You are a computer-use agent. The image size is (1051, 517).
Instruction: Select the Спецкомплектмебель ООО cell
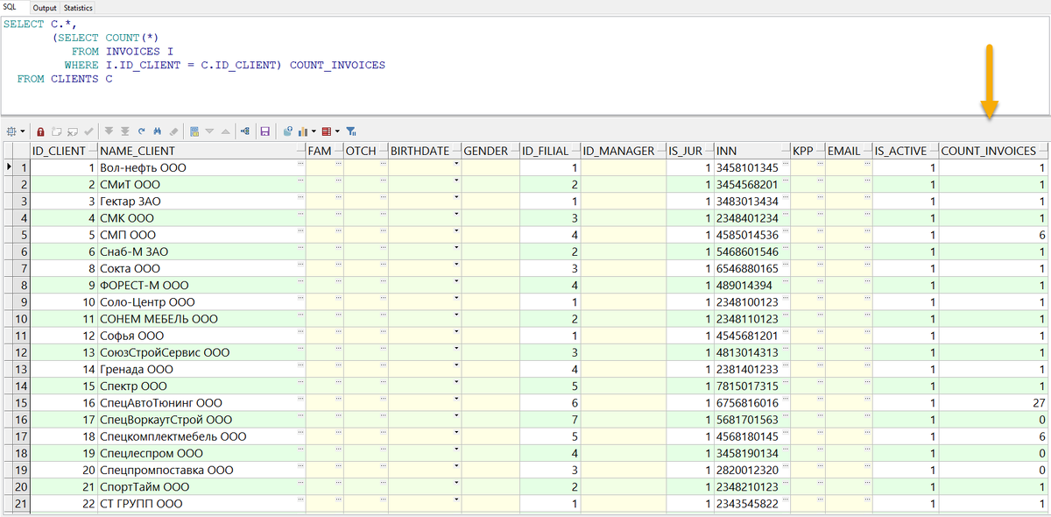[202, 436]
